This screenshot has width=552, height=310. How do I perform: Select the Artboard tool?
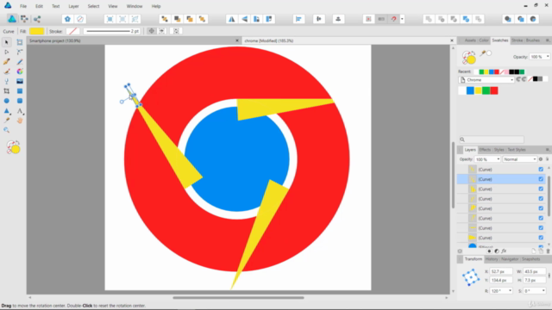(20, 42)
